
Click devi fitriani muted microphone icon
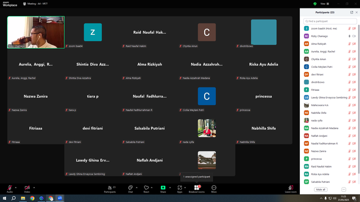pyautogui.click(x=349, y=75)
